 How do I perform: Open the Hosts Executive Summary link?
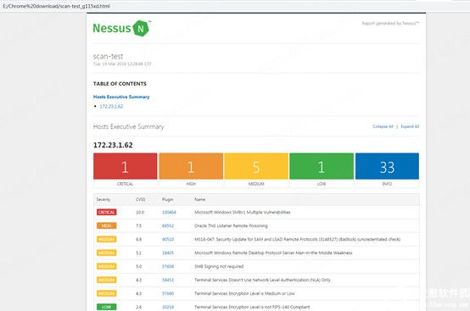pos(121,97)
